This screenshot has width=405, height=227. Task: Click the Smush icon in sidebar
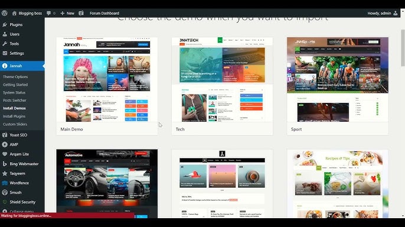coord(5,192)
